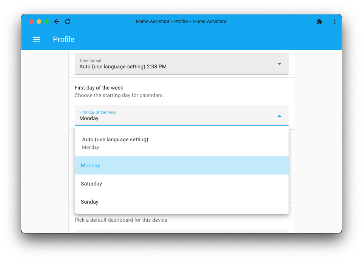This screenshot has width=363, height=261.
Task: Minimize the window with the yellow button
Action: (39, 22)
